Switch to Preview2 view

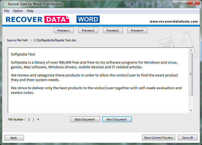(88, 30)
